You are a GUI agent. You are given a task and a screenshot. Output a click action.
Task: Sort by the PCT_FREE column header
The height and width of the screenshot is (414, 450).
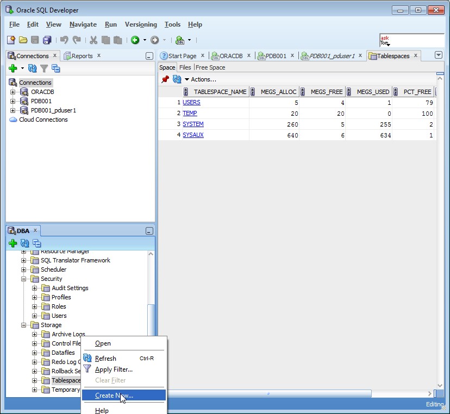point(414,92)
